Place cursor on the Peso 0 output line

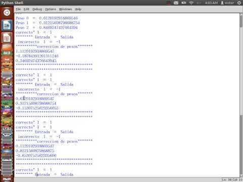47,18
